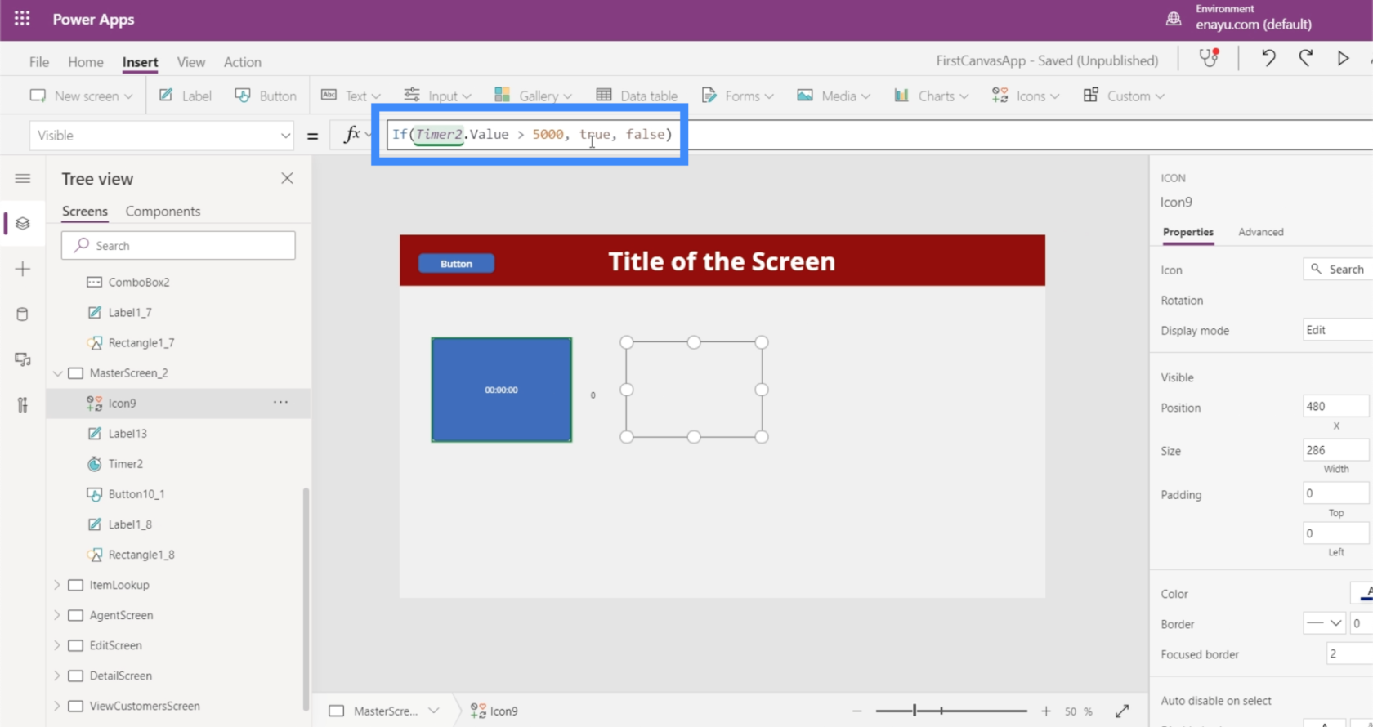Screen dimensions: 1373x727
Task: Insert a Button control
Action: point(266,96)
